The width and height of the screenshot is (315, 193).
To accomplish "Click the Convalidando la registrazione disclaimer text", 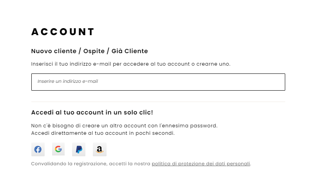I will [x=141, y=164].
